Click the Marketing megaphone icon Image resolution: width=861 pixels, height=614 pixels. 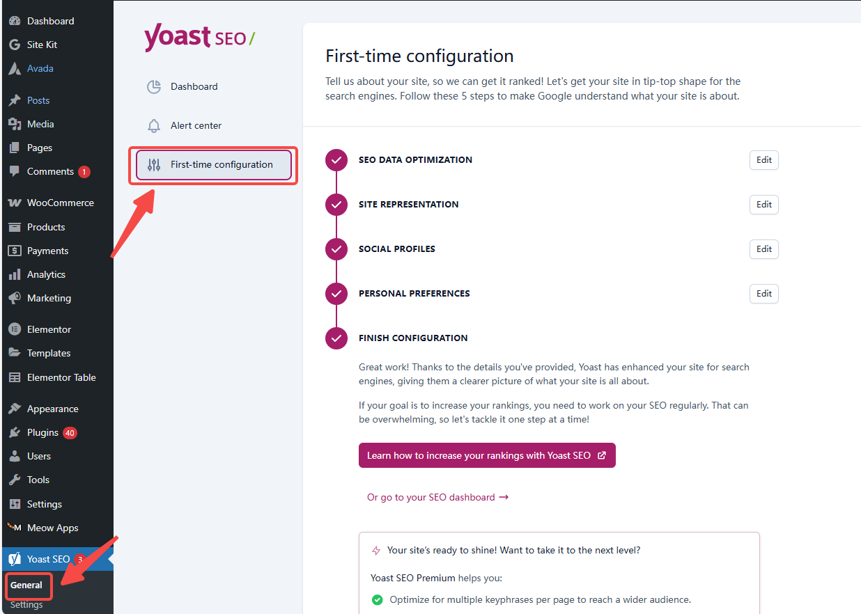[15, 298]
